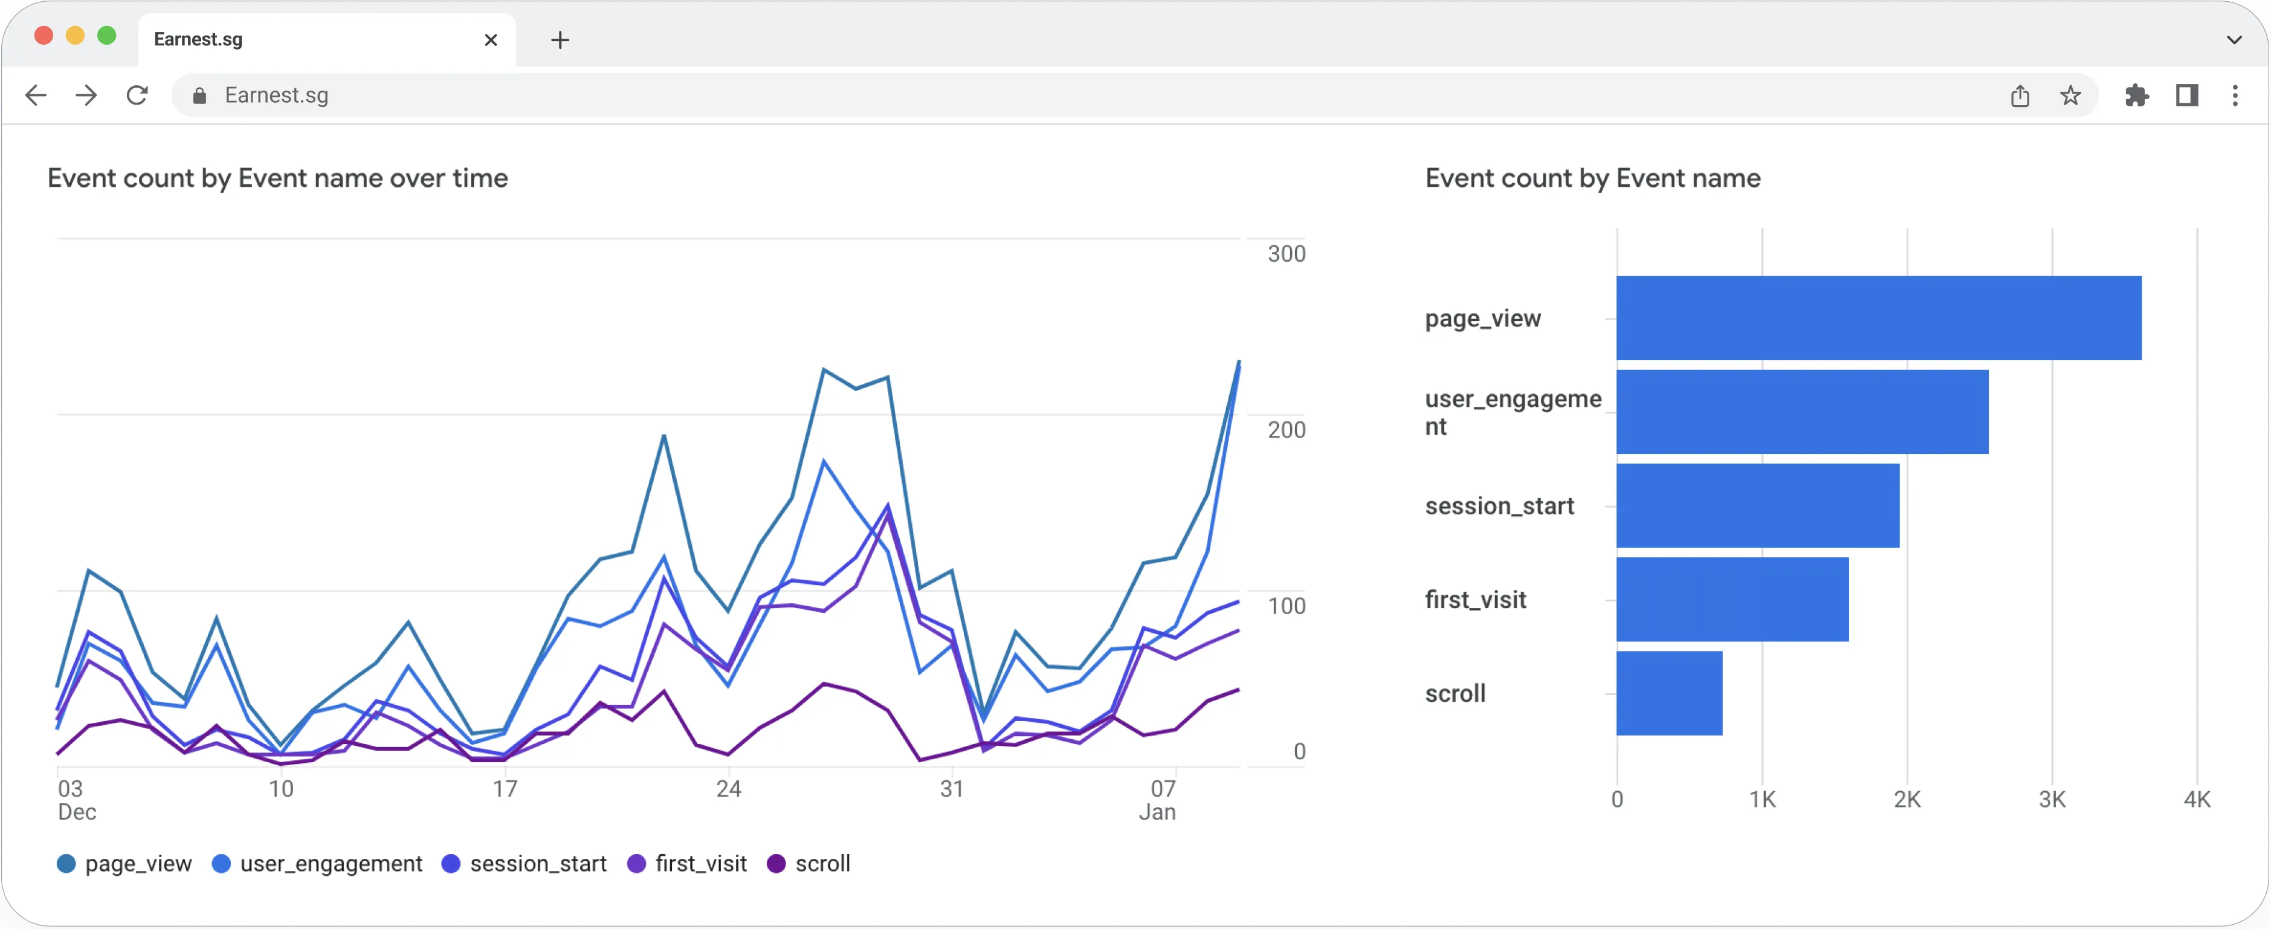Viewport: 2271px width, 929px height.
Task: Click the page_view bar in the bar chart
Action: coord(1878,318)
